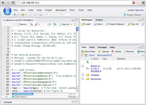
Task: Click the Upload icon button
Action: coord(103,51)
